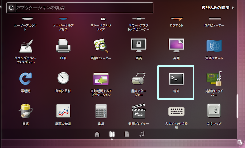Open the ワコム グラフィックスタブレット settings icon

click(26, 46)
